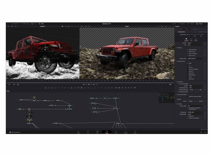This screenshot has width=212, height=154.
Task: Open the Texture Depth dropdown
Action: 195,106
